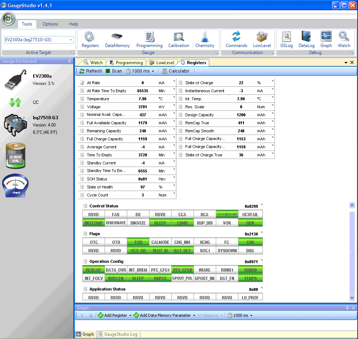The height and width of the screenshot is (339, 358).
Task: Click Add Register button
Action: click(x=112, y=315)
